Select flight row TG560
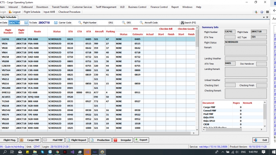 [x=98, y=102]
